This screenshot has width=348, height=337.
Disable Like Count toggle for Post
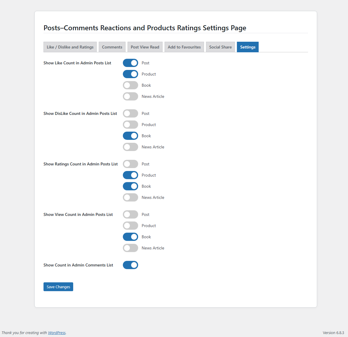coord(130,63)
